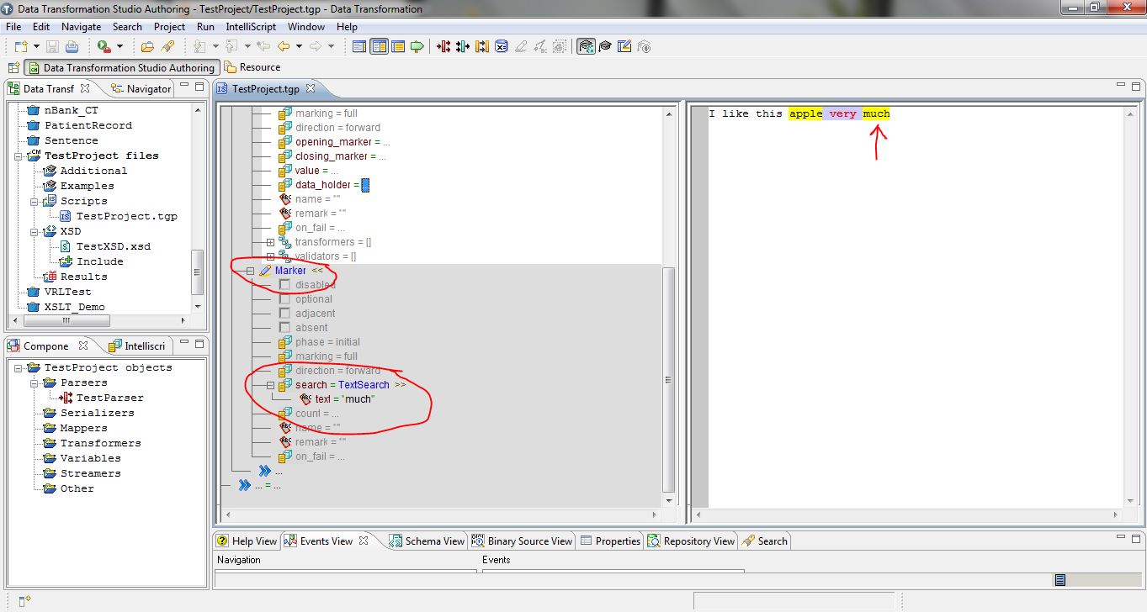Click the Data Transformation Studio Authoring perspective button
This screenshot has height=612, width=1147.
click(x=122, y=68)
